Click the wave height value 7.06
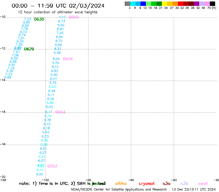The width and height of the screenshot is (219, 192). point(15,55)
